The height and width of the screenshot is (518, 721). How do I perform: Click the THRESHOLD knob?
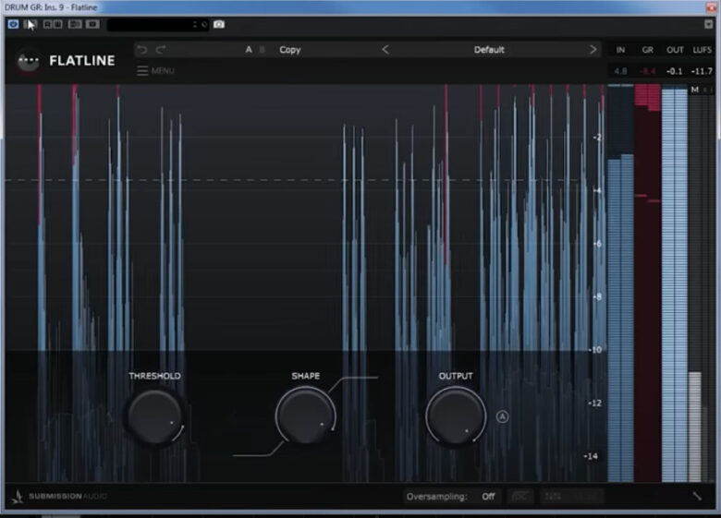click(154, 416)
